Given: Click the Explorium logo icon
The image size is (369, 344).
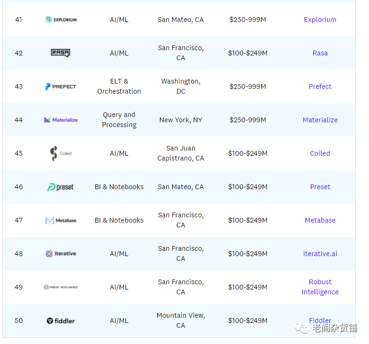Looking at the screenshot, I should point(61,20).
